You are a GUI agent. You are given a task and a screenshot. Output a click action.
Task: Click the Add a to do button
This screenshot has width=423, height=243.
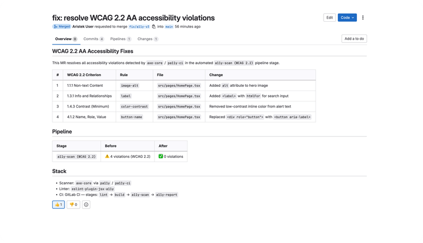[354, 39]
